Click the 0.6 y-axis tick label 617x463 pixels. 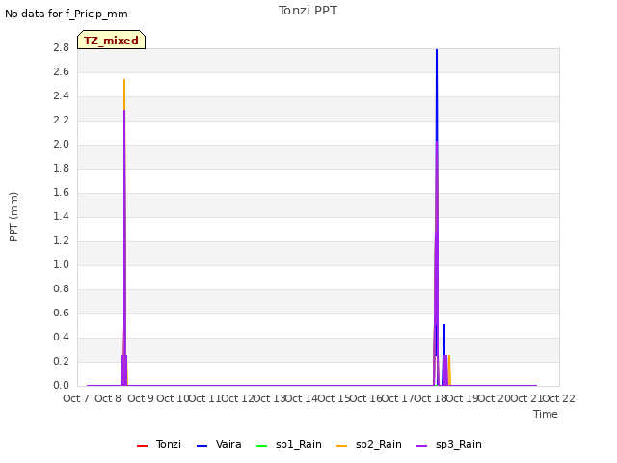[x=62, y=313]
